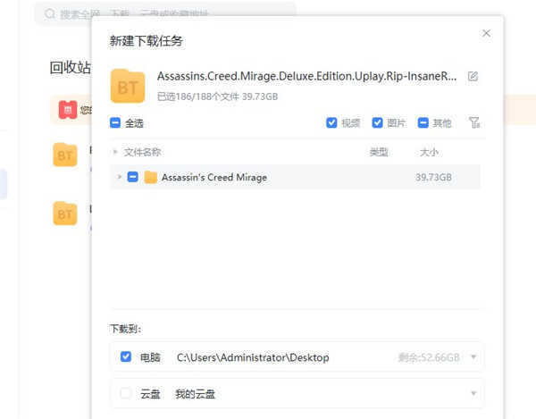Toggle the 全选 select-all checkbox
Viewport: 536px width, 419px height.
click(115, 123)
